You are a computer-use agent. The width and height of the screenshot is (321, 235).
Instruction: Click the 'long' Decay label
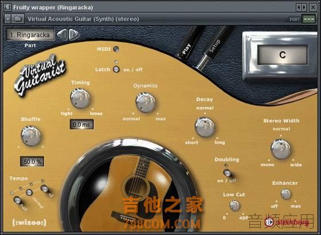[220, 143]
